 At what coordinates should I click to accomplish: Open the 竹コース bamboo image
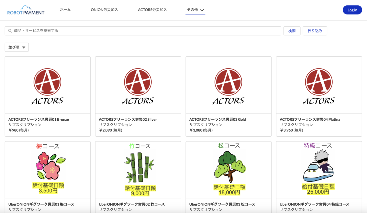tap(140, 170)
